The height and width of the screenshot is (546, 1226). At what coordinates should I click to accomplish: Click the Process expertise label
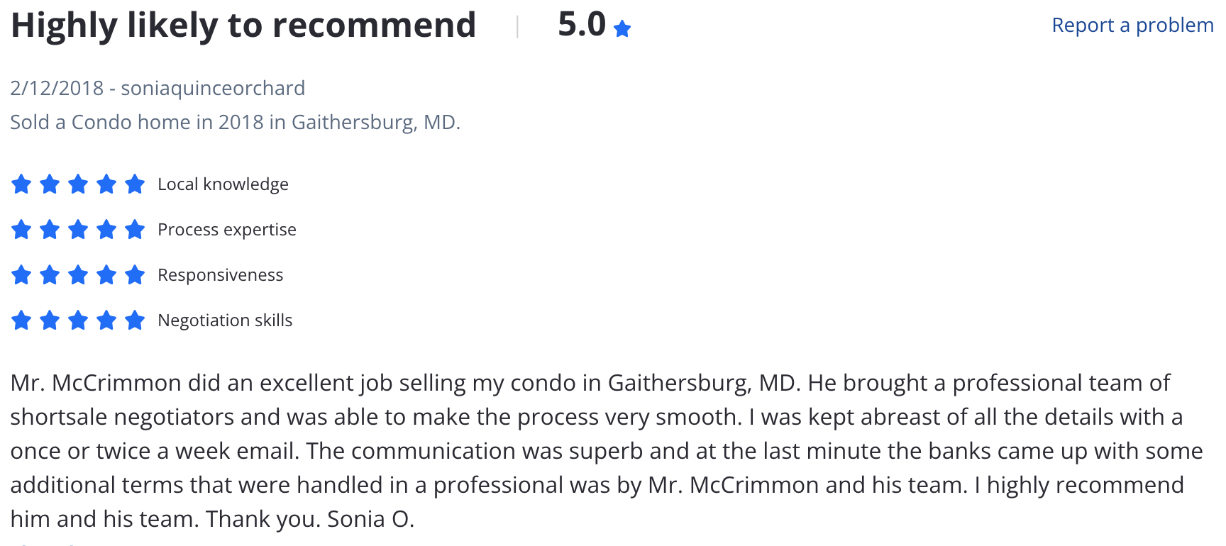(227, 230)
